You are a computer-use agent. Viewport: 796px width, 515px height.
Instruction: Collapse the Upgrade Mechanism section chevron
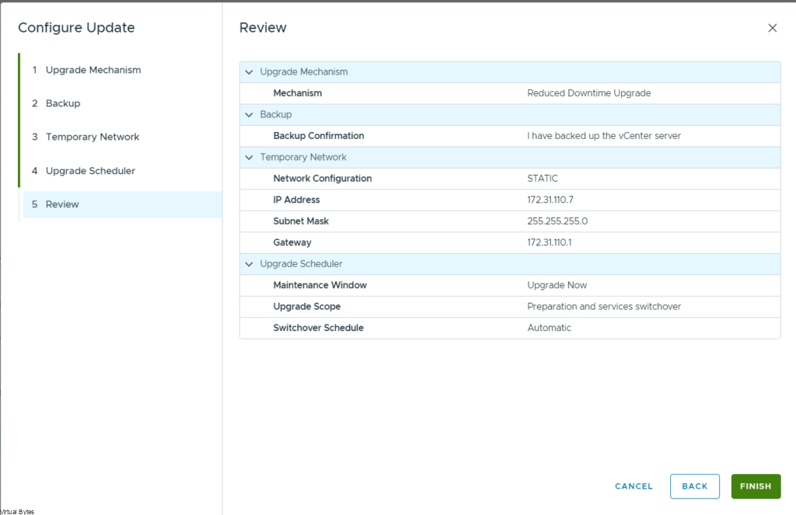pyautogui.click(x=249, y=72)
